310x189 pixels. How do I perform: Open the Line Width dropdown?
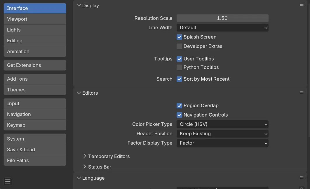pos(222,28)
